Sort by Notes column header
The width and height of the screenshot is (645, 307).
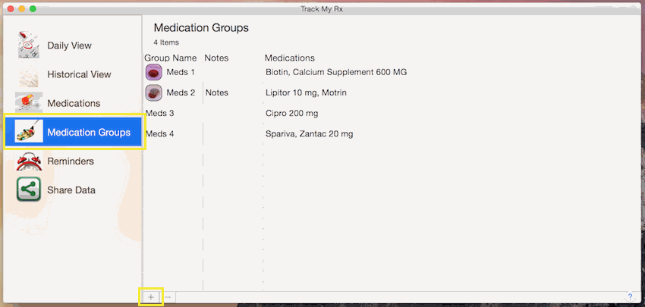(x=216, y=58)
